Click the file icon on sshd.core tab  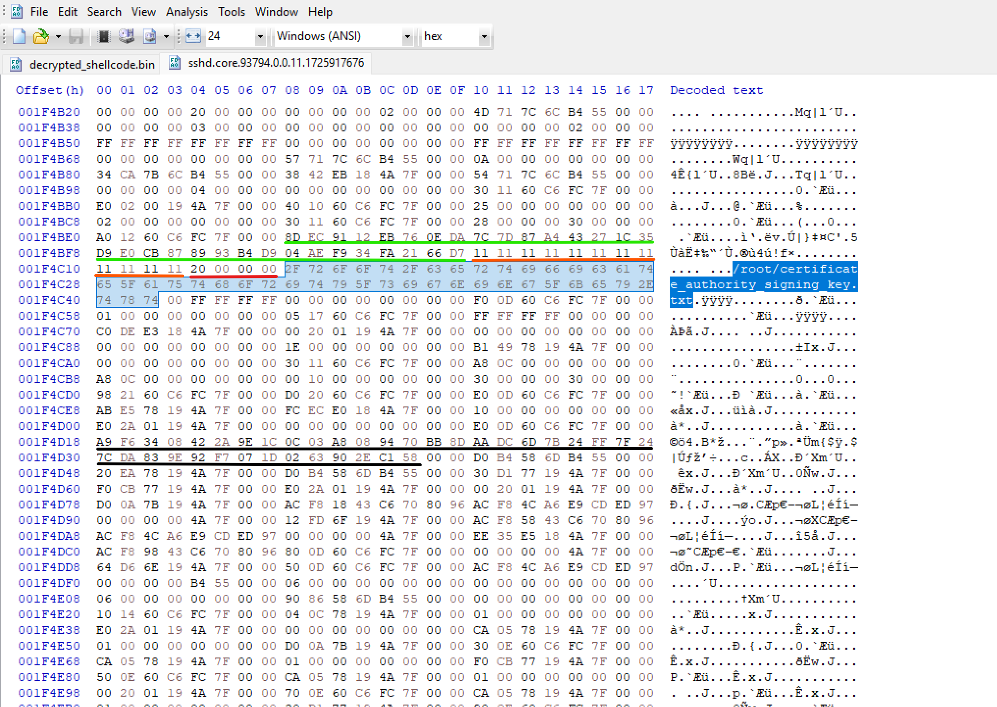tap(174, 63)
